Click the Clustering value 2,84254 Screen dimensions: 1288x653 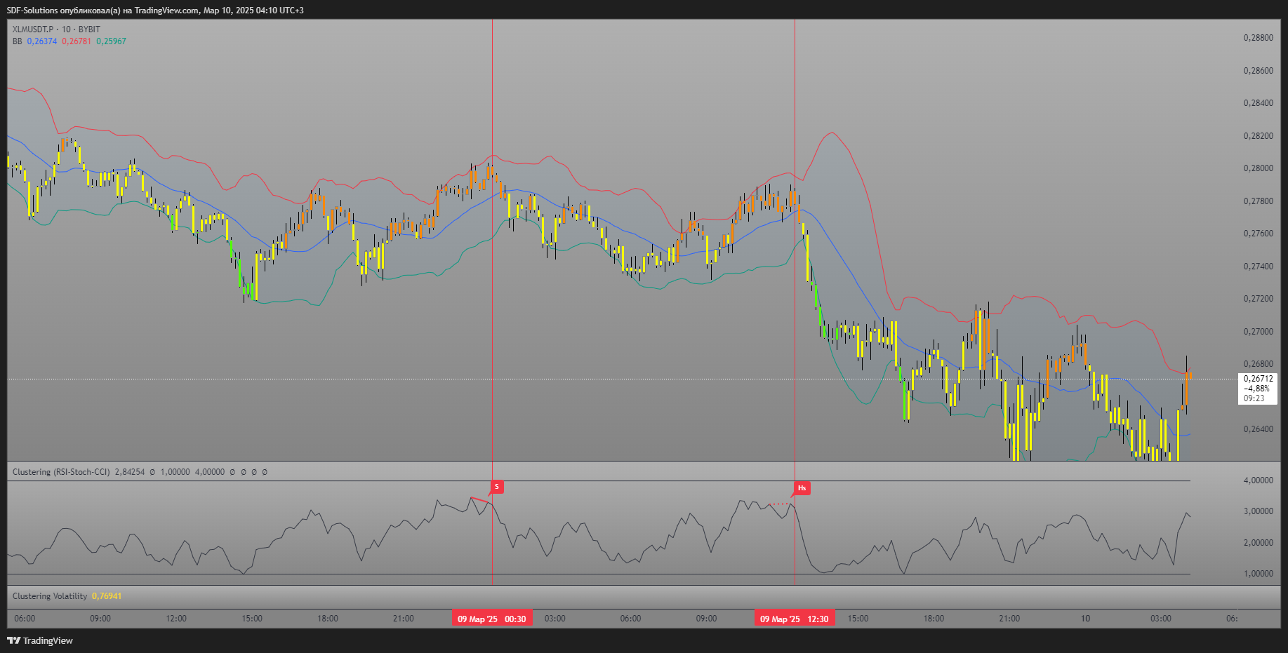pos(130,472)
